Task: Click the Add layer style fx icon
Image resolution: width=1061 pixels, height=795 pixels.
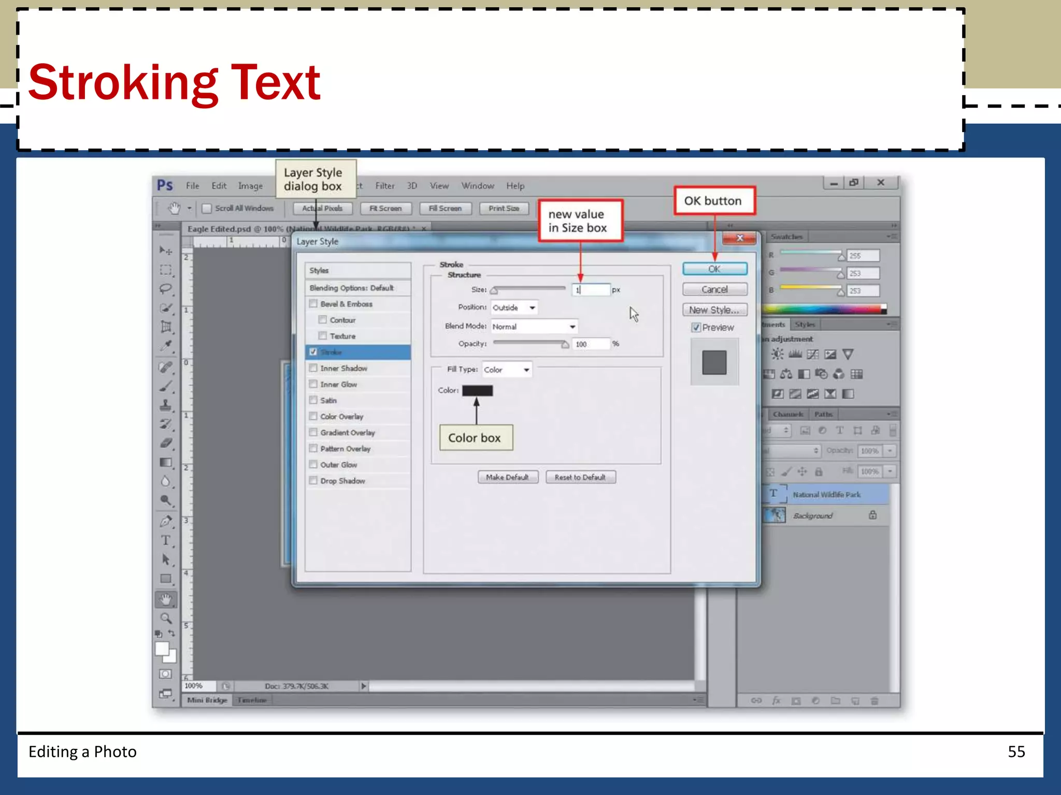Action: (776, 701)
